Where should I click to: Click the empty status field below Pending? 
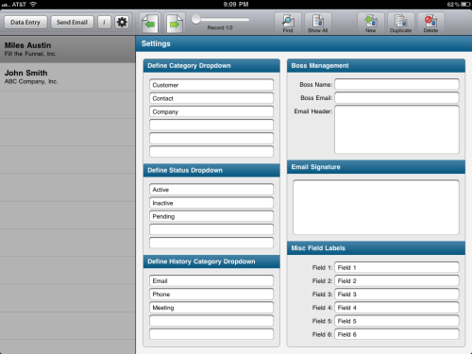(x=211, y=229)
